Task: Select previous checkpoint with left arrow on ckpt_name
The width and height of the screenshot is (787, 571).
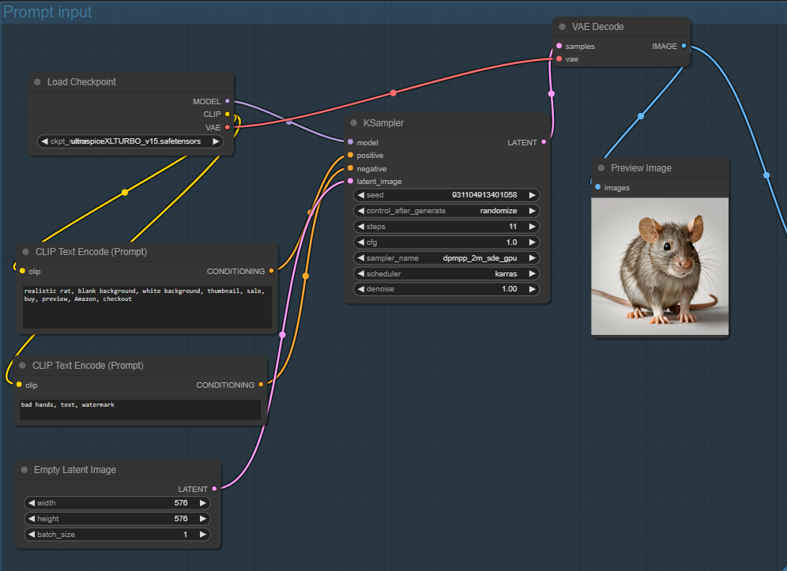Action: (x=45, y=141)
